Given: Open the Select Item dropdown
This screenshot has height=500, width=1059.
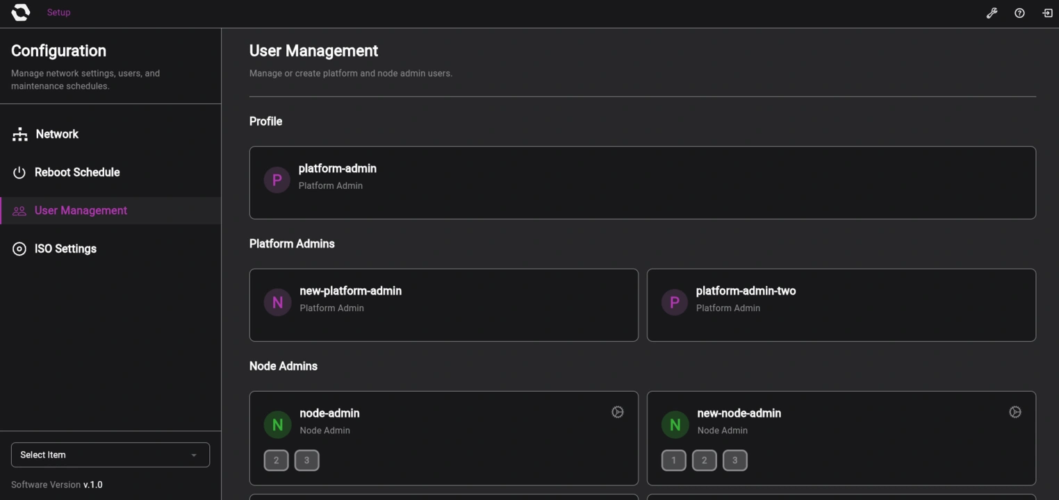Looking at the screenshot, I should [x=110, y=454].
